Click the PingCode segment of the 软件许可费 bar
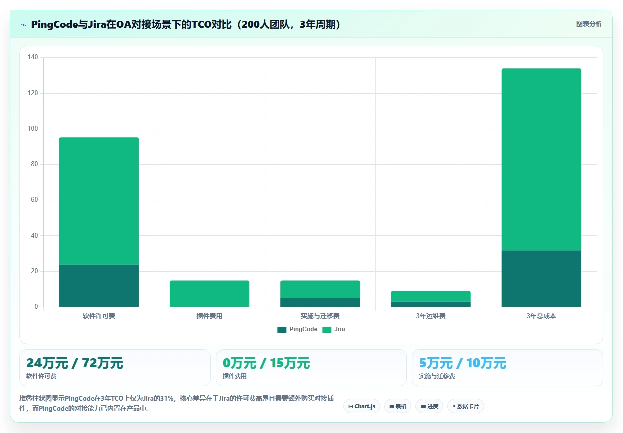Image resolution: width=623 pixels, height=433 pixels. point(99,286)
